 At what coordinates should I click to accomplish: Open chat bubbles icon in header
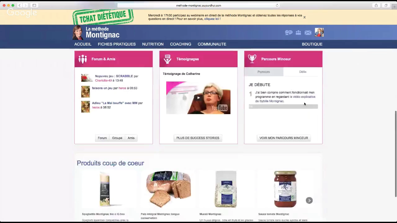pyautogui.click(x=289, y=33)
